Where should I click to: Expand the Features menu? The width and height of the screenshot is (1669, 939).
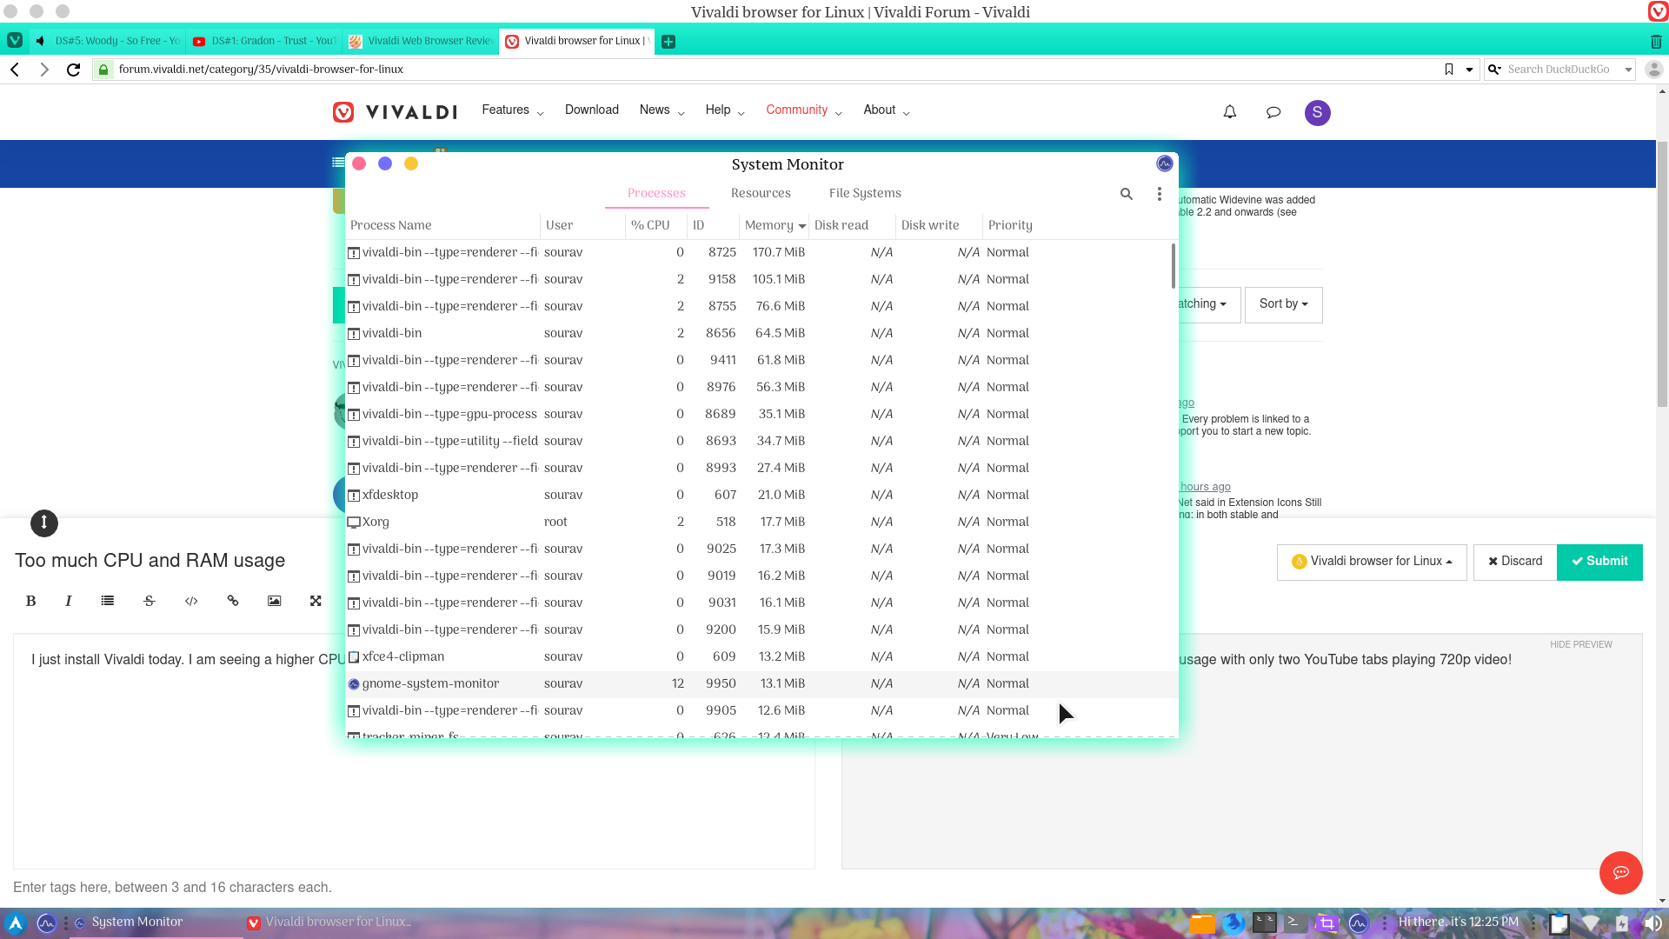click(512, 110)
